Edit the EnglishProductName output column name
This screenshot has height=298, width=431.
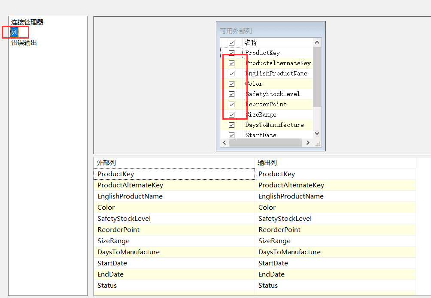click(335, 196)
